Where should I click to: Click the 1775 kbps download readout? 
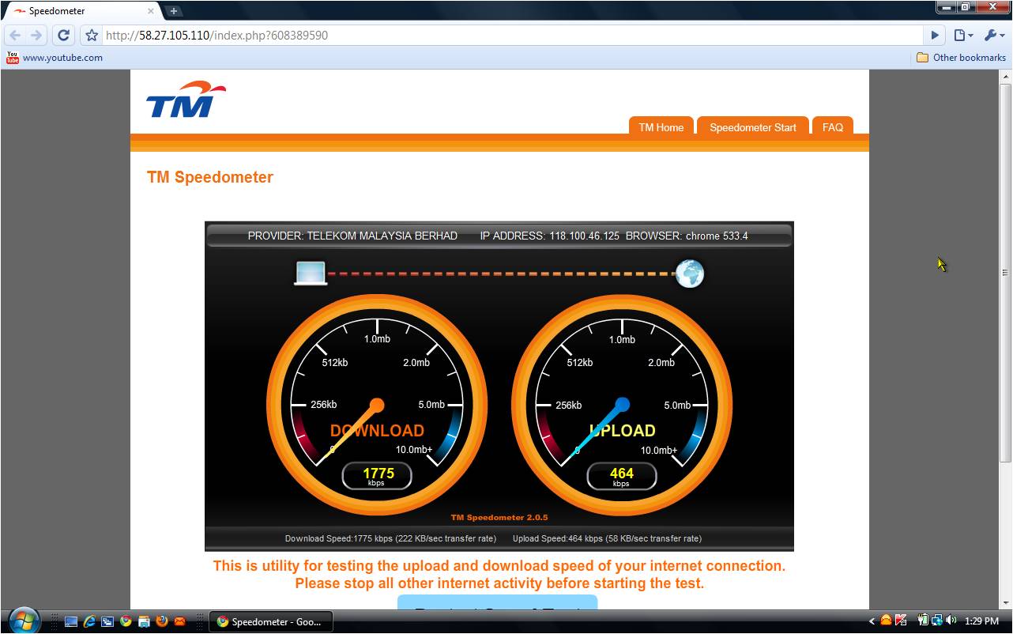click(x=377, y=476)
